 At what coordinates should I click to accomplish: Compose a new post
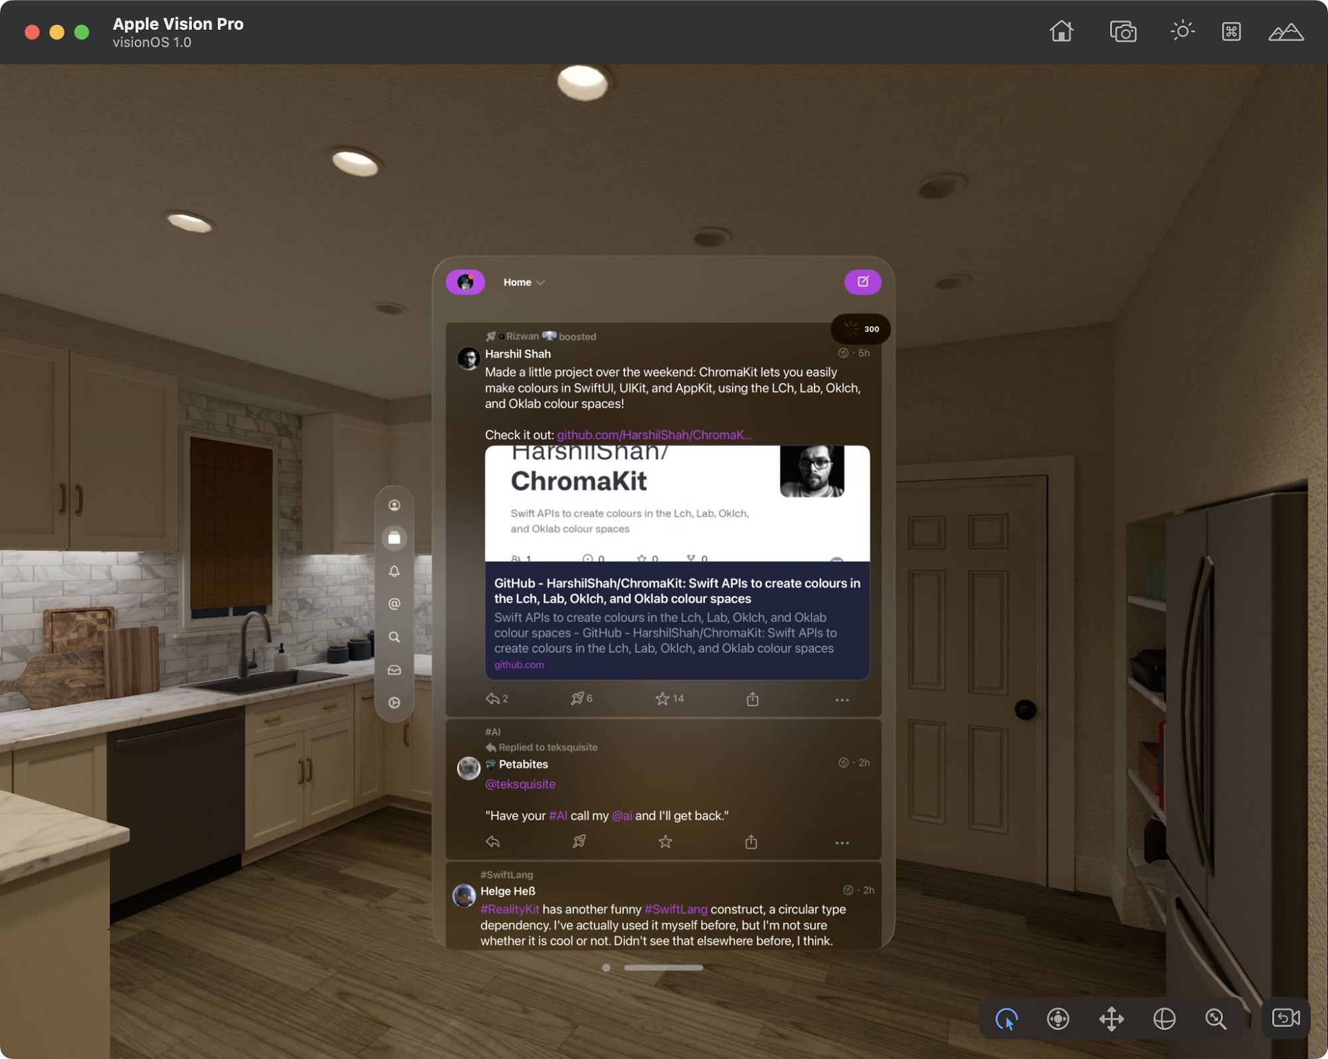click(x=862, y=282)
